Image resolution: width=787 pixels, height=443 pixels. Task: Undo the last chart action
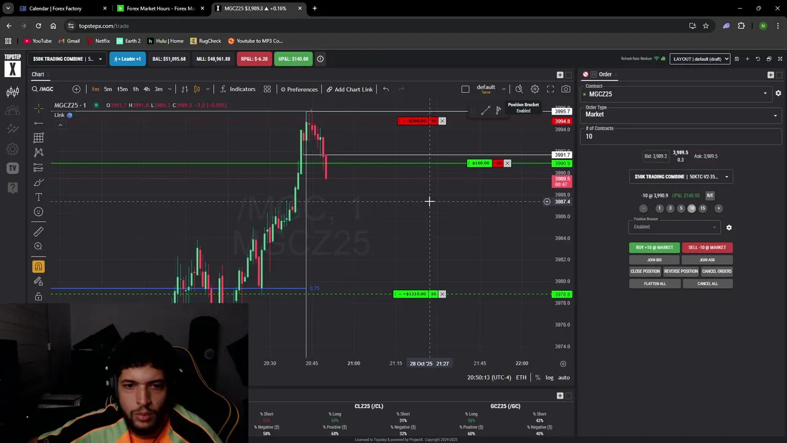[386, 89]
